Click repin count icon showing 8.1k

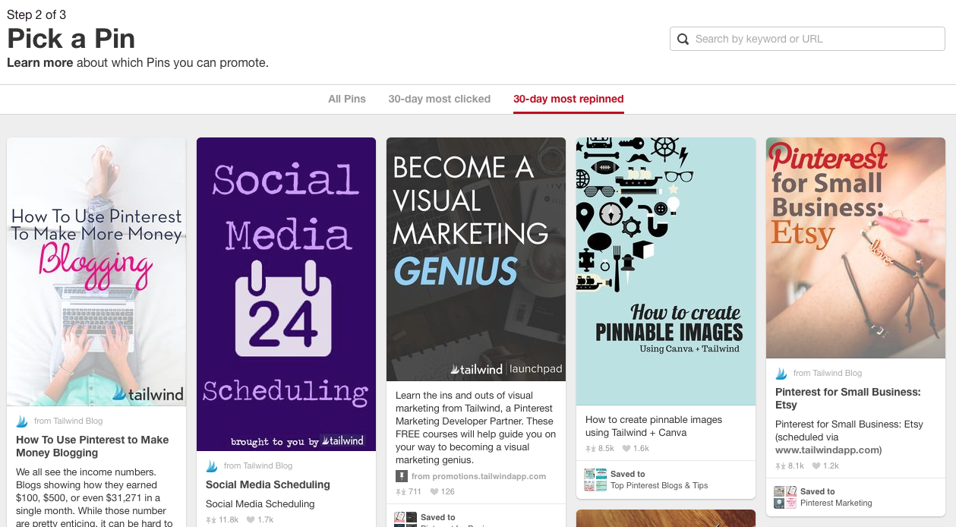780,465
